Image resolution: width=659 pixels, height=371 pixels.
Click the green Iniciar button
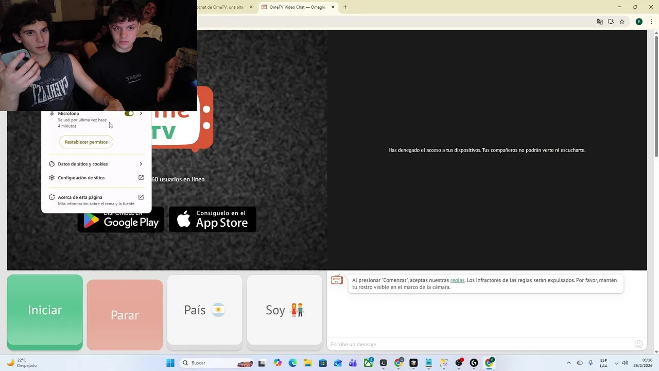(45, 312)
